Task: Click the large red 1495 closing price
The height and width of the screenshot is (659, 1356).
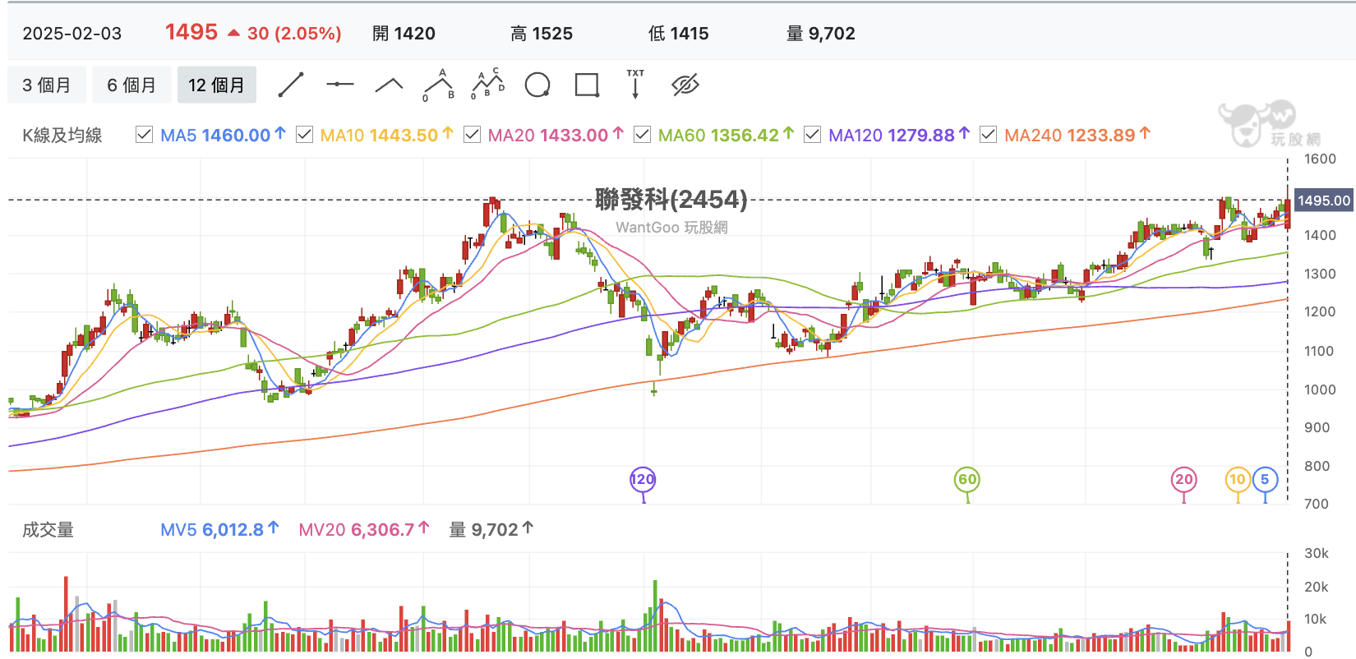Action: [191, 32]
